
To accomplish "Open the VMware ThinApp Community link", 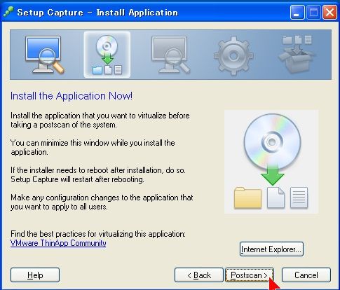I will click(58, 243).
